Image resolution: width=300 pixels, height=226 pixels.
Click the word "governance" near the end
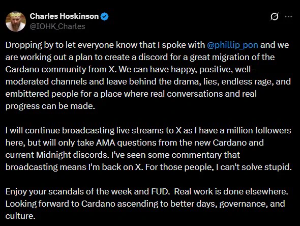click(243, 204)
